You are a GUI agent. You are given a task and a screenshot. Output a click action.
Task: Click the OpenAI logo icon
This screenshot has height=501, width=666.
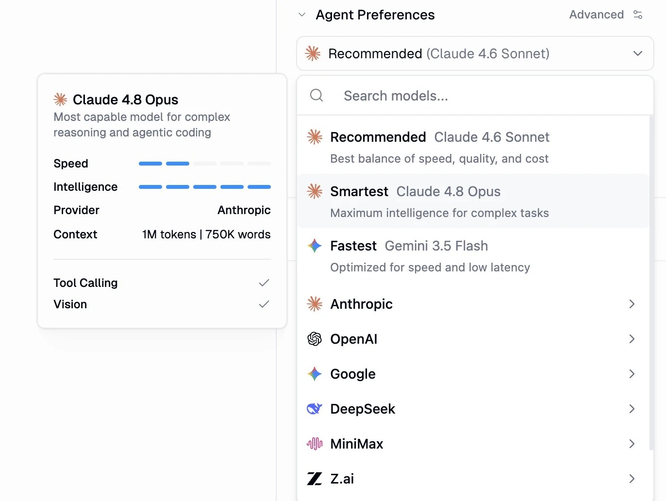[x=315, y=339]
